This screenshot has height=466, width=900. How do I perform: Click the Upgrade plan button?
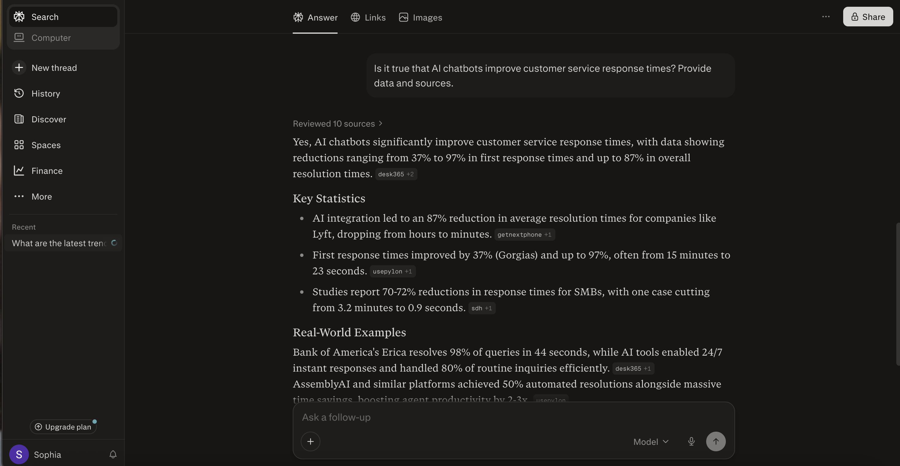pyautogui.click(x=63, y=427)
